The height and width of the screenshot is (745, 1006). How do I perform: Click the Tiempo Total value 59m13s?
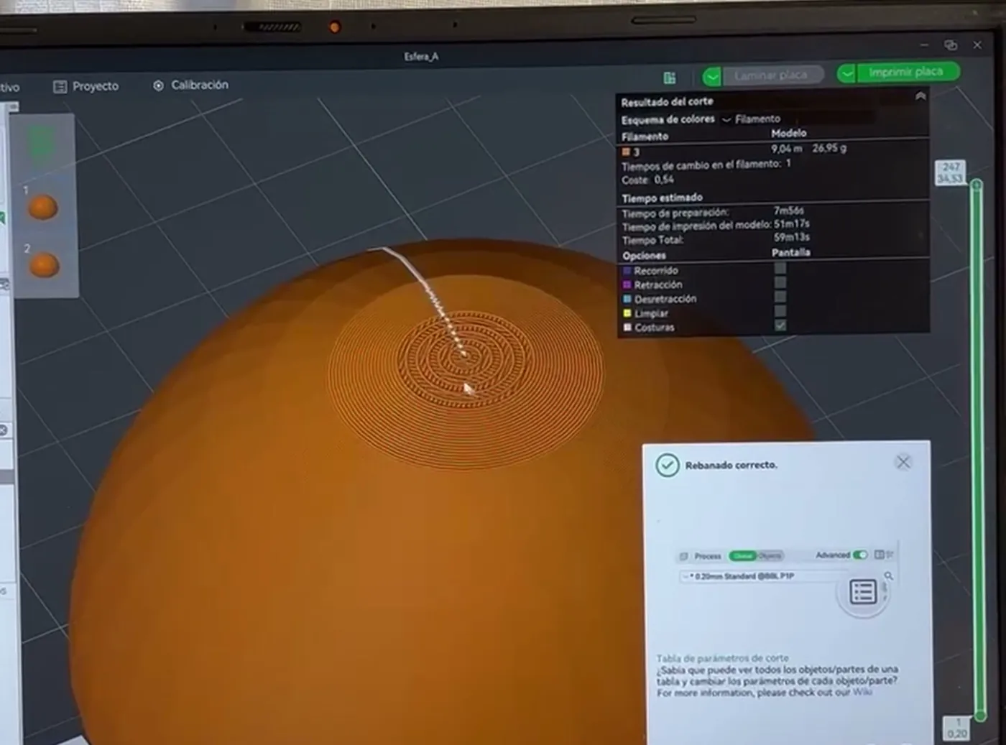(792, 237)
